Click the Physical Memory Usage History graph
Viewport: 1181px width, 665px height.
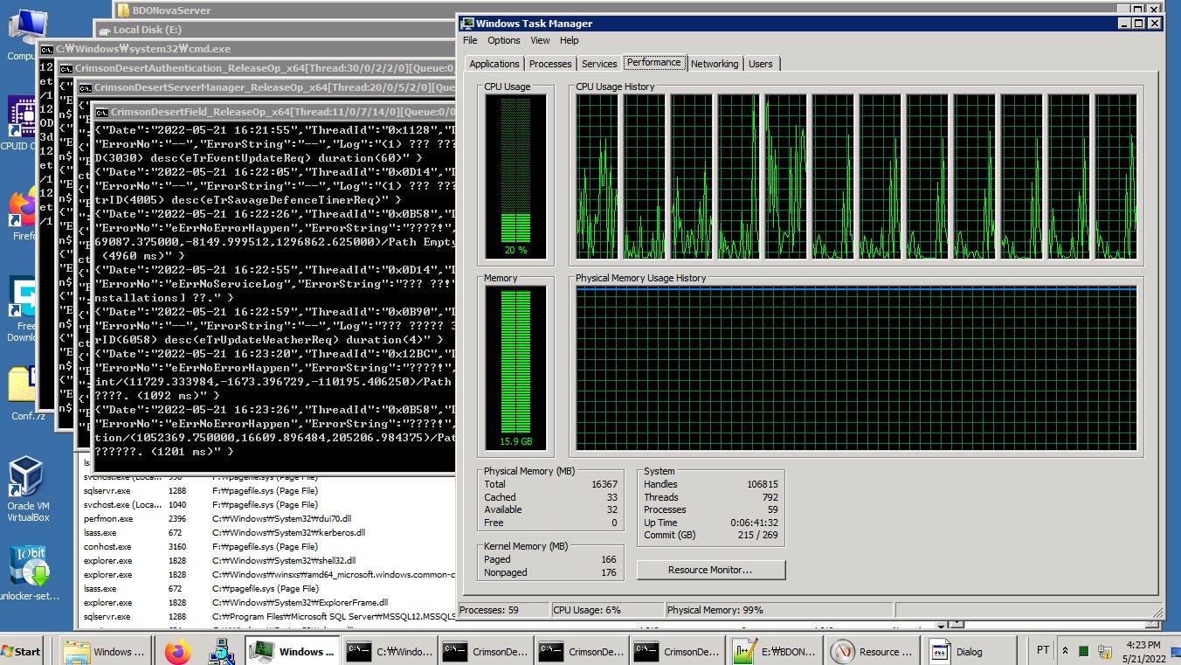(x=856, y=367)
